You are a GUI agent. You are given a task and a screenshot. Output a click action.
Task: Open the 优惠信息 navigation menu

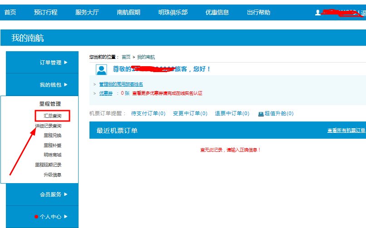(217, 12)
